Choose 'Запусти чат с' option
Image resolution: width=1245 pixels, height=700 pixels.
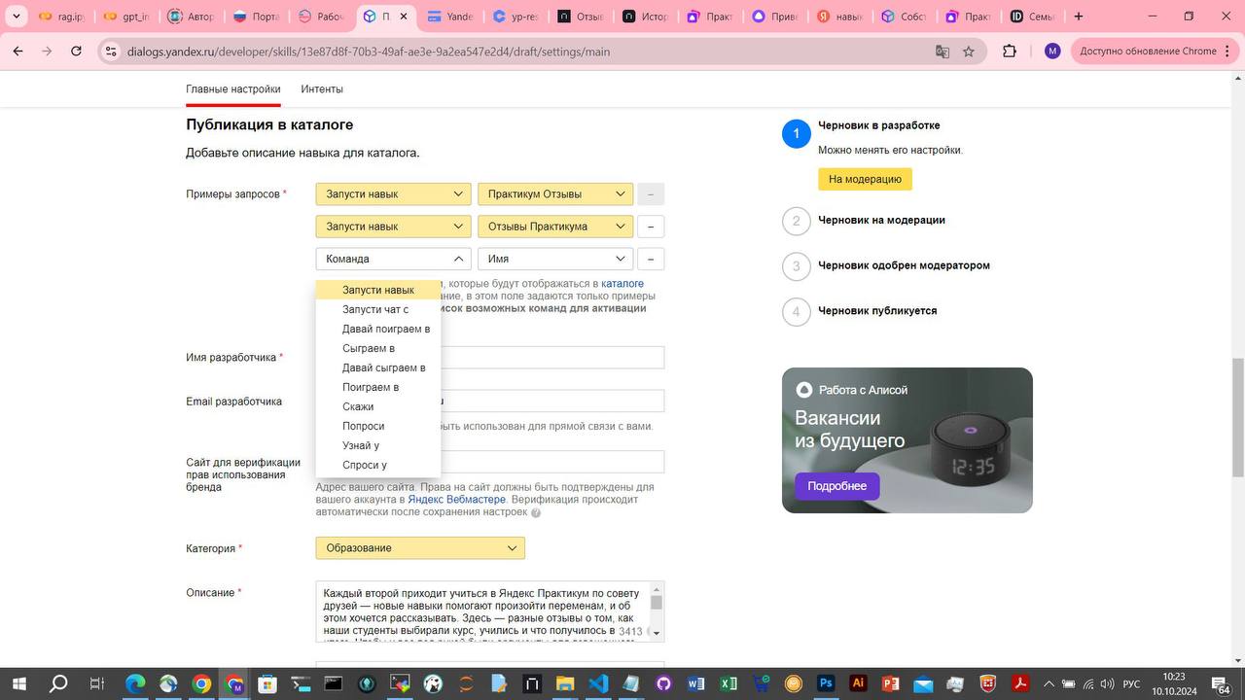click(378, 309)
